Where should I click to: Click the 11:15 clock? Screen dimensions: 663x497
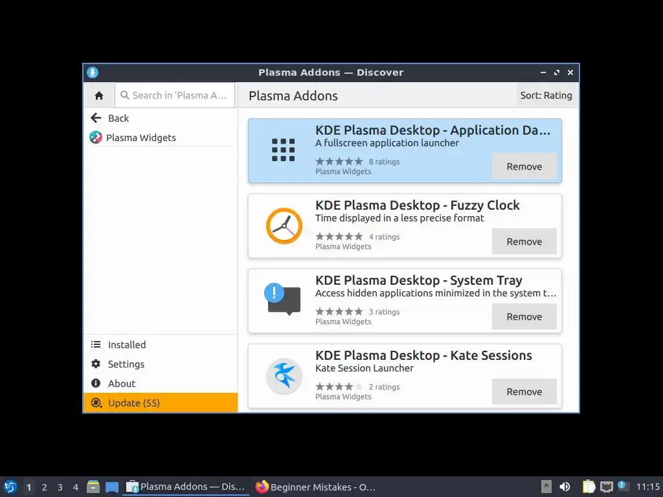tap(647, 487)
